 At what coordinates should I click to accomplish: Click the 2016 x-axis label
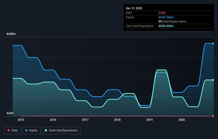[53, 120]
